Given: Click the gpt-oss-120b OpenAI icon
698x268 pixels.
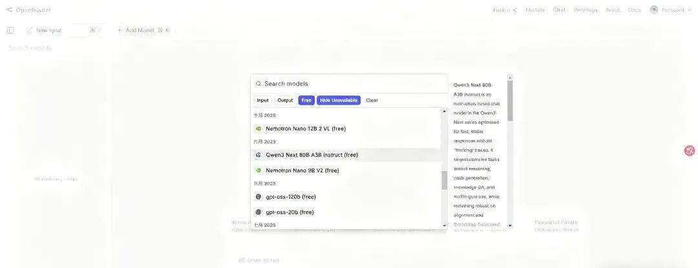Looking at the screenshot, I should coord(258,196).
